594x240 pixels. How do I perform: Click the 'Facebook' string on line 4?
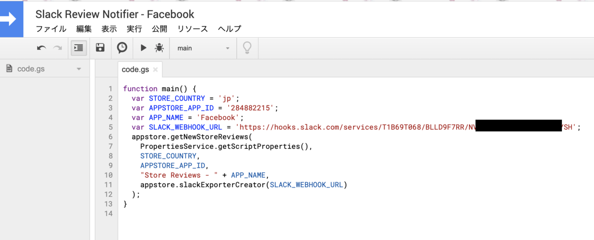click(x=218, y=117)
